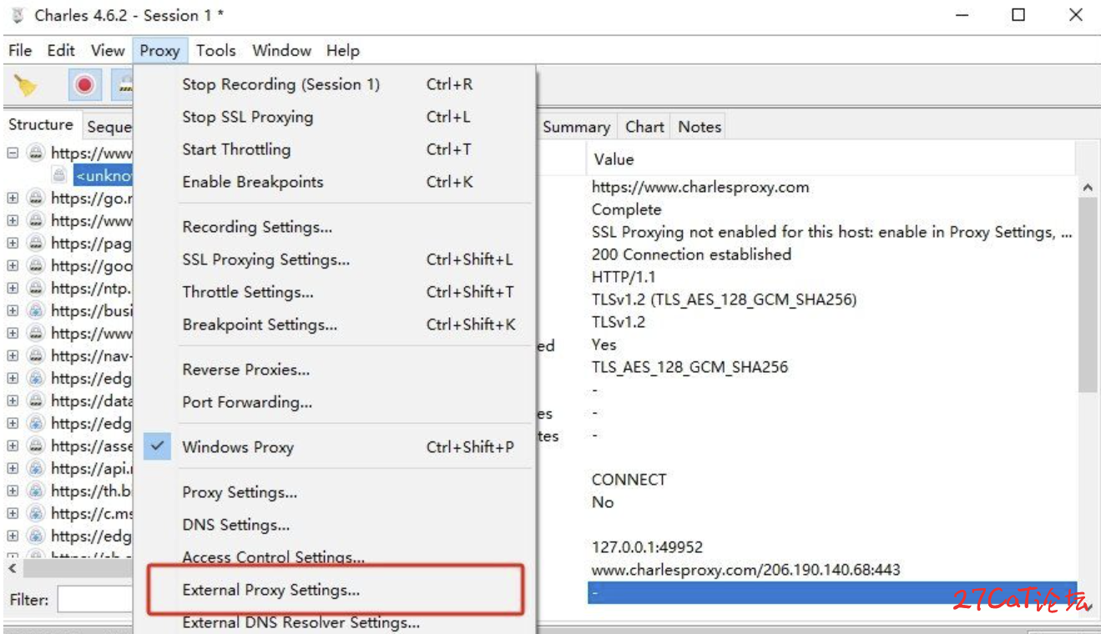The height and width of the screenshot is (634, 1101).
Task: Switch to the Notes tab
Action: 699,127
